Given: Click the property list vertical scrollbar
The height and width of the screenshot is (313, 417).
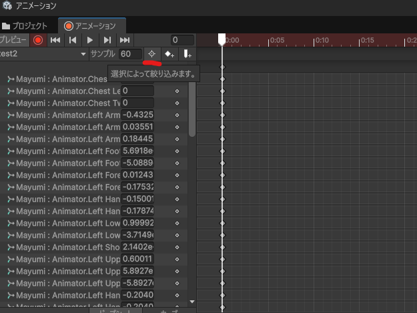Looking at the screenshot, I should 192,107.
